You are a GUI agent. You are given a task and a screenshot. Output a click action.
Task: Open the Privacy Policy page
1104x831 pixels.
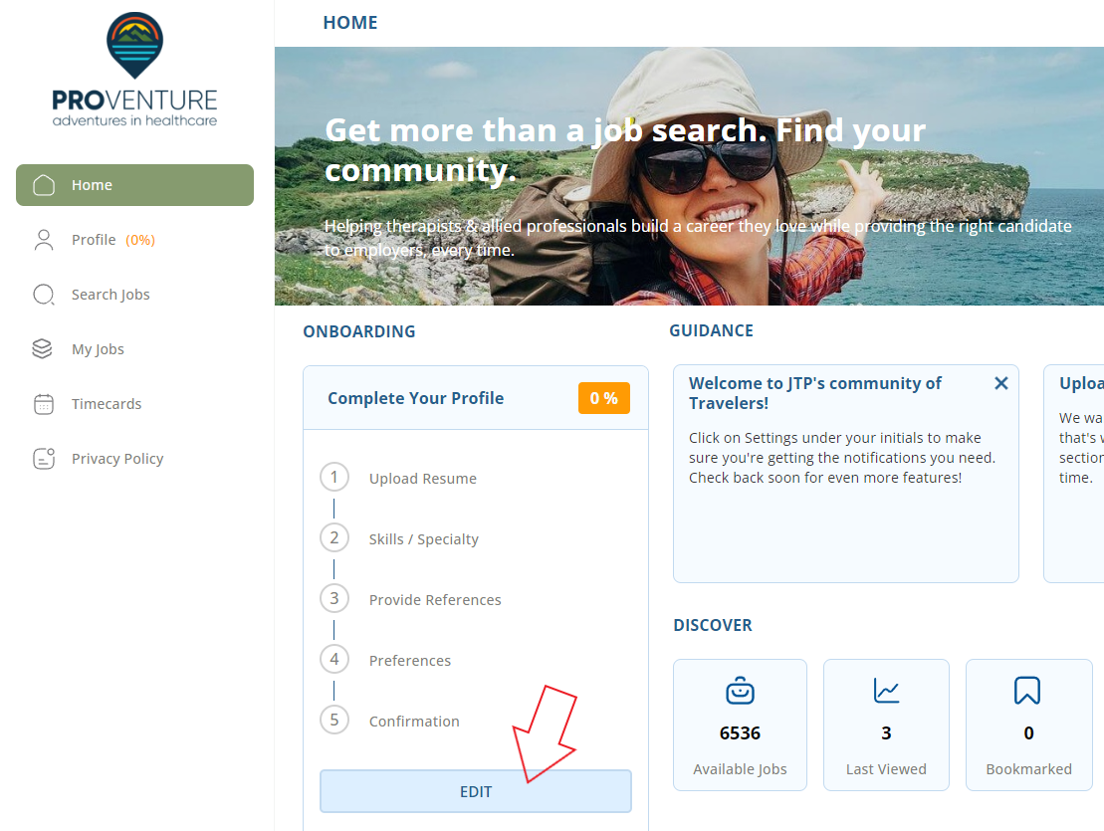click(x=117, y=458)
